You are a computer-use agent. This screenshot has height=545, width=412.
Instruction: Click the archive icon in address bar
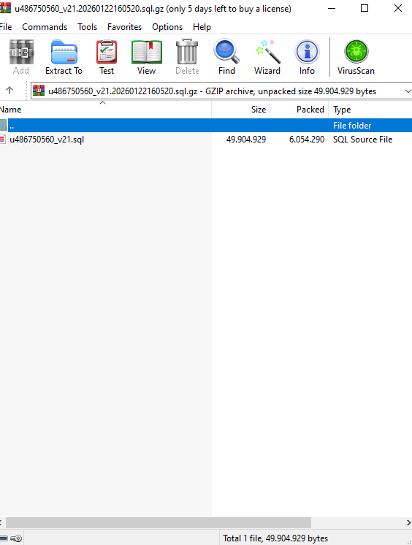pyautogui.click(x=39, y=91)
